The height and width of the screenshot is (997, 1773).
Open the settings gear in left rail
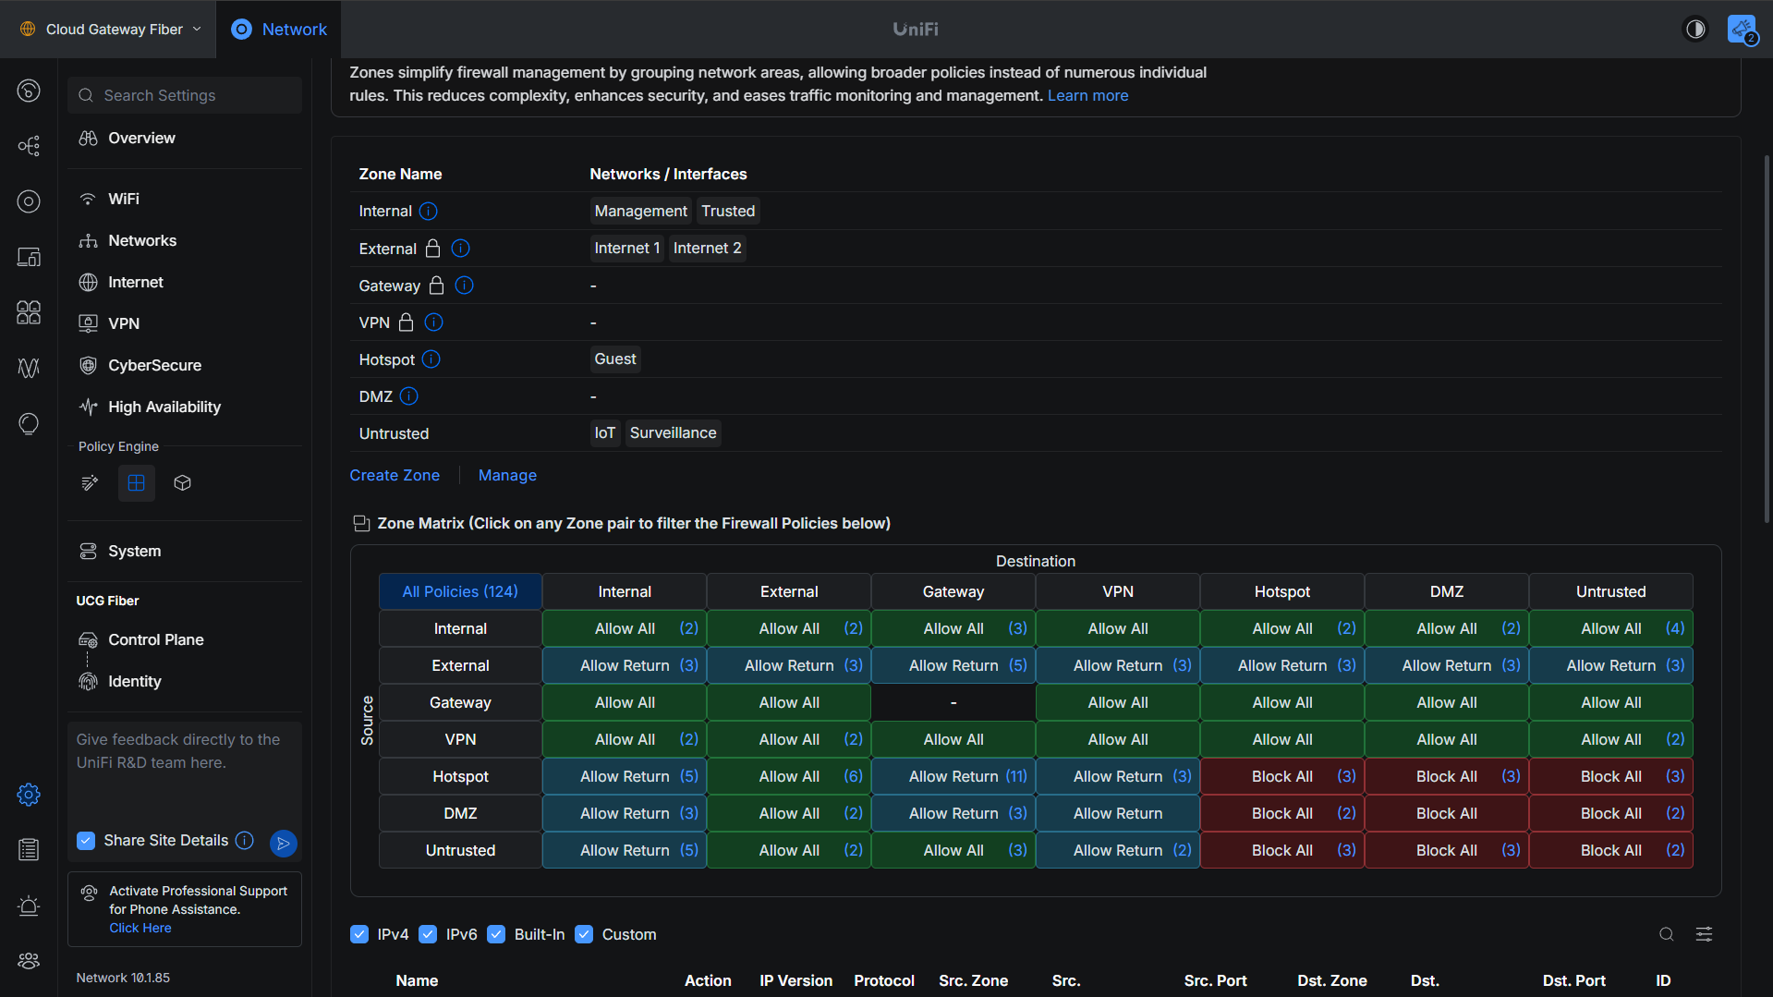point(29,795)
